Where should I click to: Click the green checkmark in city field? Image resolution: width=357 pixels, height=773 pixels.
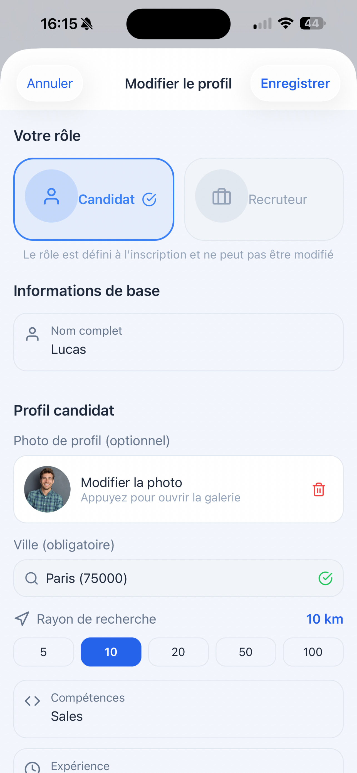(x=325, y=578)
